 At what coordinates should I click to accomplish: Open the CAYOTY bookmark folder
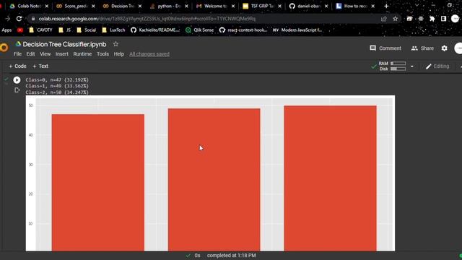coord(40,30)
